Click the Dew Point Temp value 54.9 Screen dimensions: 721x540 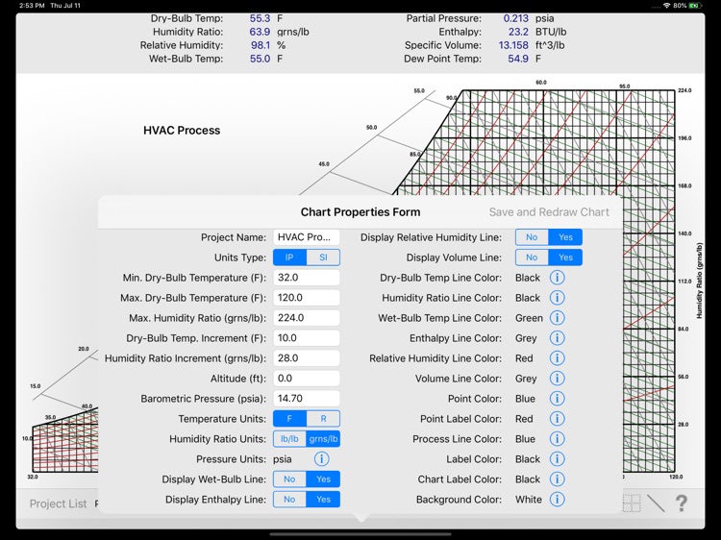coord(518,59)
